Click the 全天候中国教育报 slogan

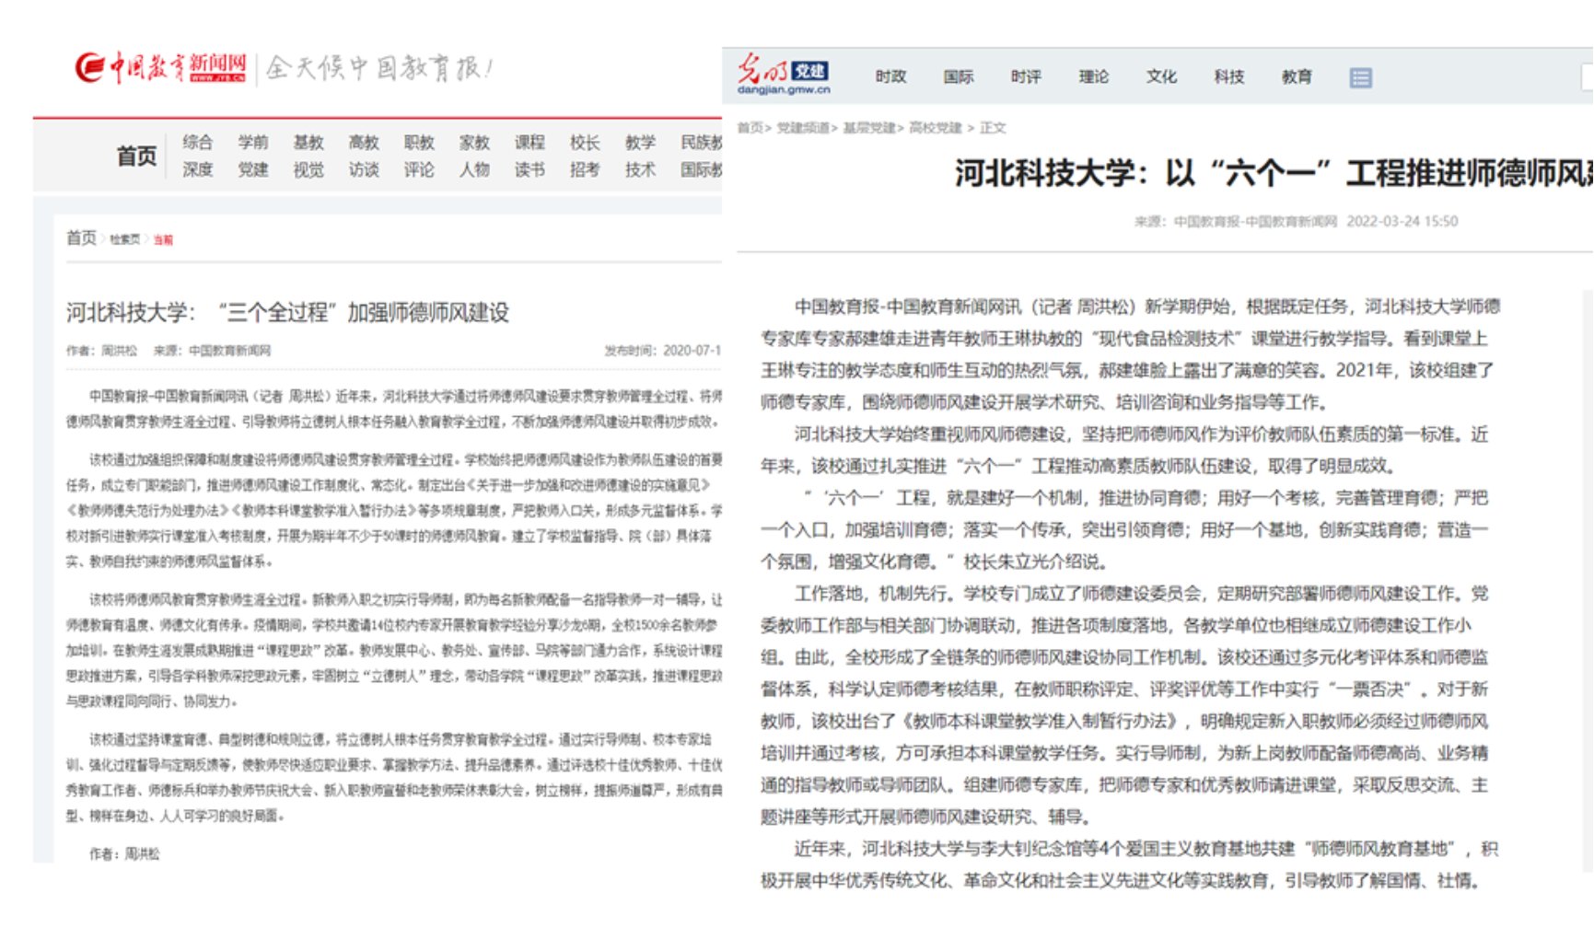(380, 67)
